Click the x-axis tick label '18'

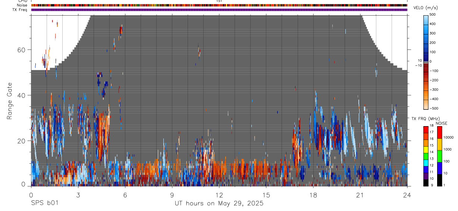click(313, 195)
